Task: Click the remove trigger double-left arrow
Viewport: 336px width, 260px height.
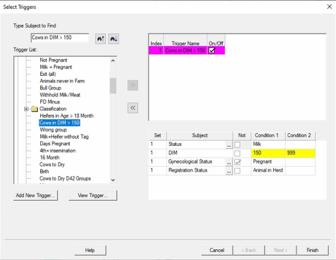Action: pos(133,108)
